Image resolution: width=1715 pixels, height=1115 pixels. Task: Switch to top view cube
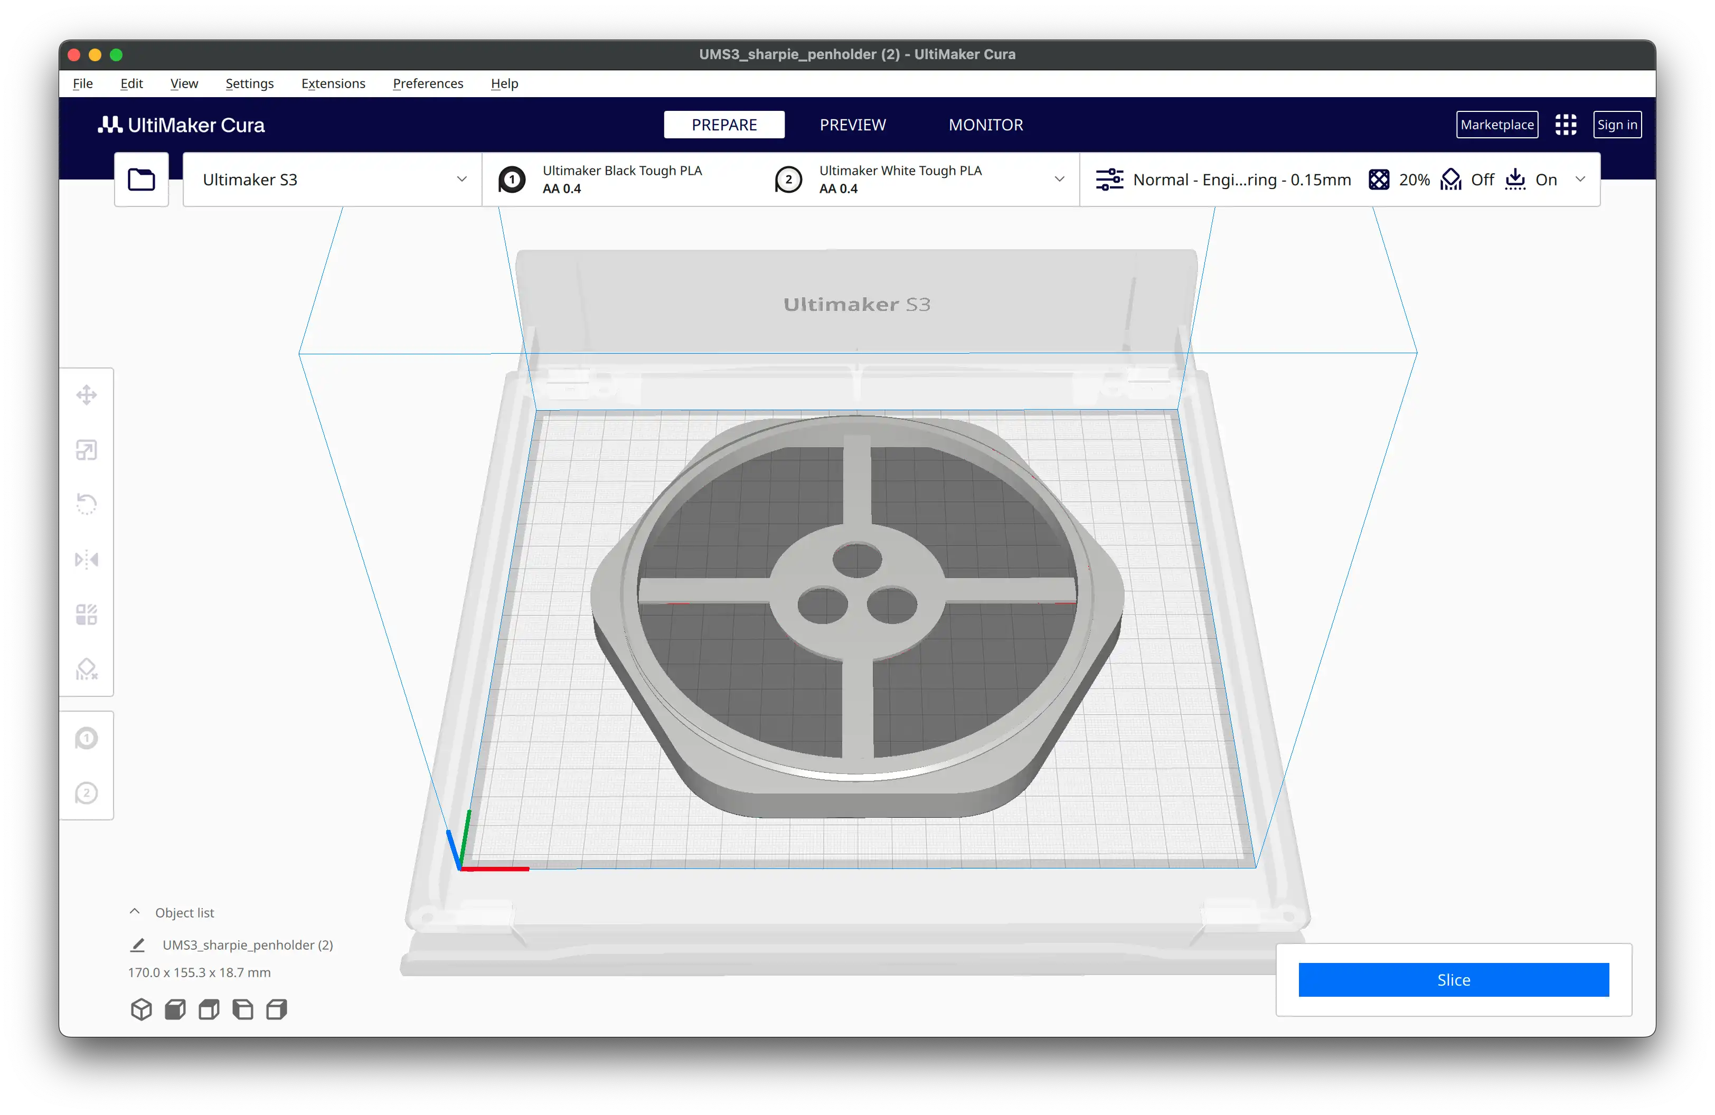209,1009
